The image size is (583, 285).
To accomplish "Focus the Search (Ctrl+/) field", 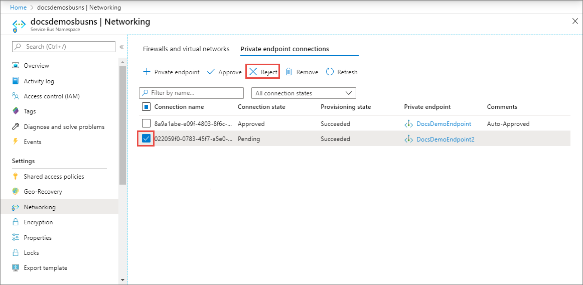I will (64, 47).
